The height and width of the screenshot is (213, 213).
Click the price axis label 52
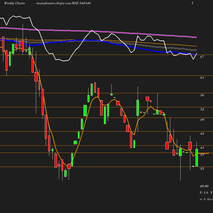click(x=202, y=109)
